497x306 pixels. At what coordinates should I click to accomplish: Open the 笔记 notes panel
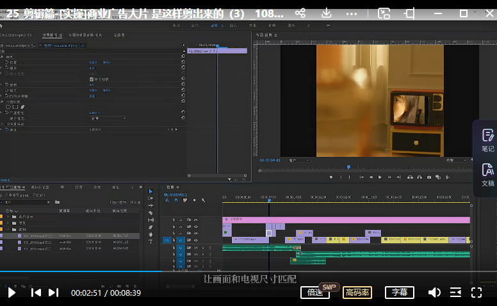coord(487,140)
